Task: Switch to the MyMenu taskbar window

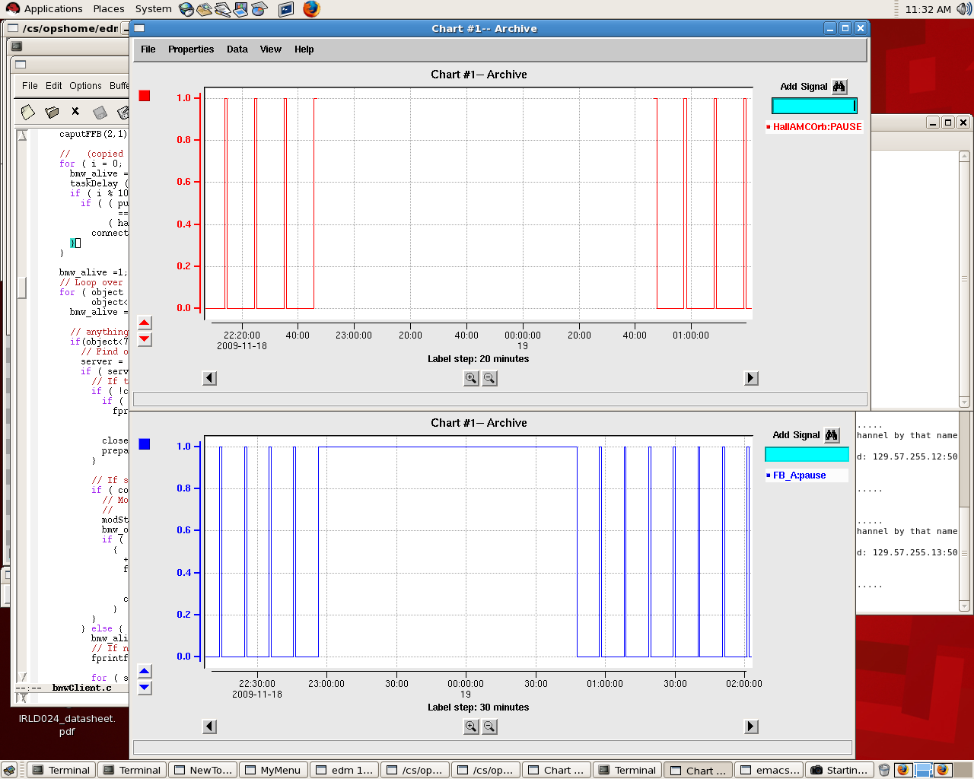Action: click(x=273, y=770)
